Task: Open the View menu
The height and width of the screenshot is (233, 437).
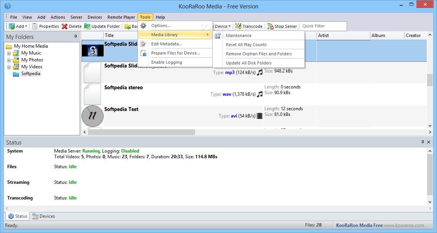Action: point(27,17)
